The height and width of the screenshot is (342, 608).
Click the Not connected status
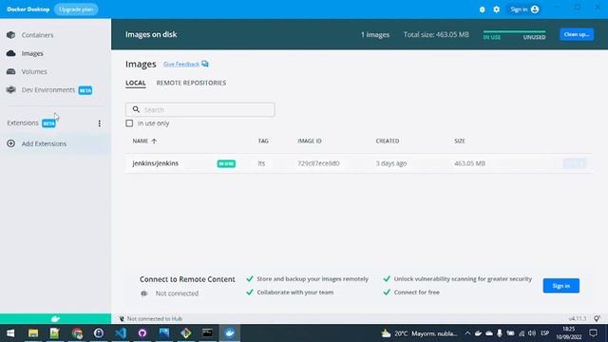point(177,294)
